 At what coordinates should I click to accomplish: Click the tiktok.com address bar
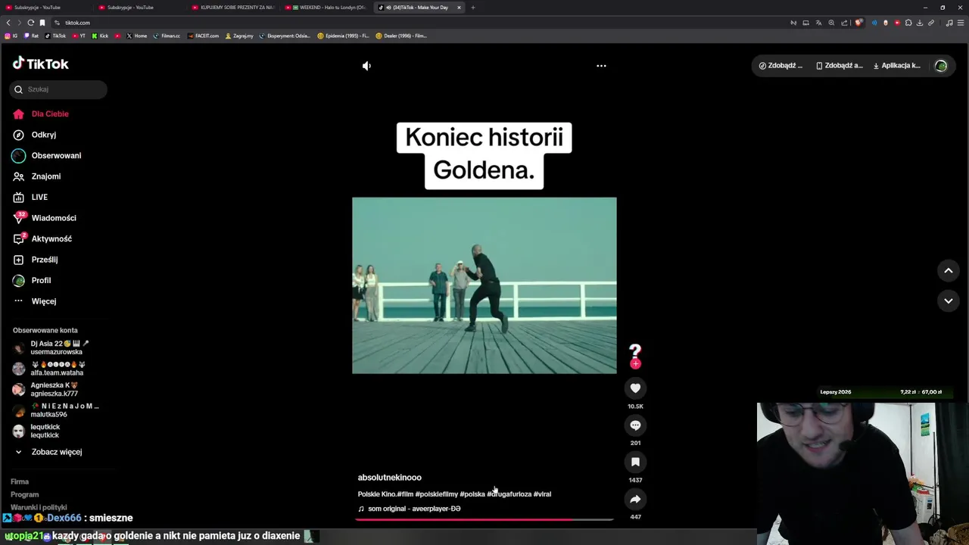point(424,23)
